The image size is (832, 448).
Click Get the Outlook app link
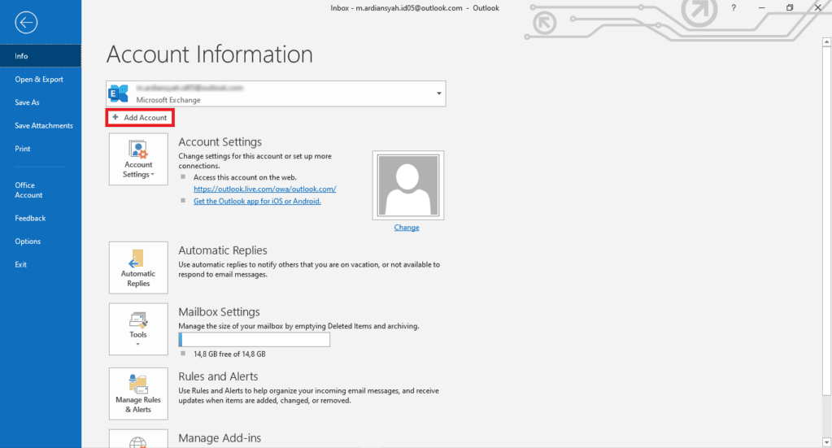(257, 201)
